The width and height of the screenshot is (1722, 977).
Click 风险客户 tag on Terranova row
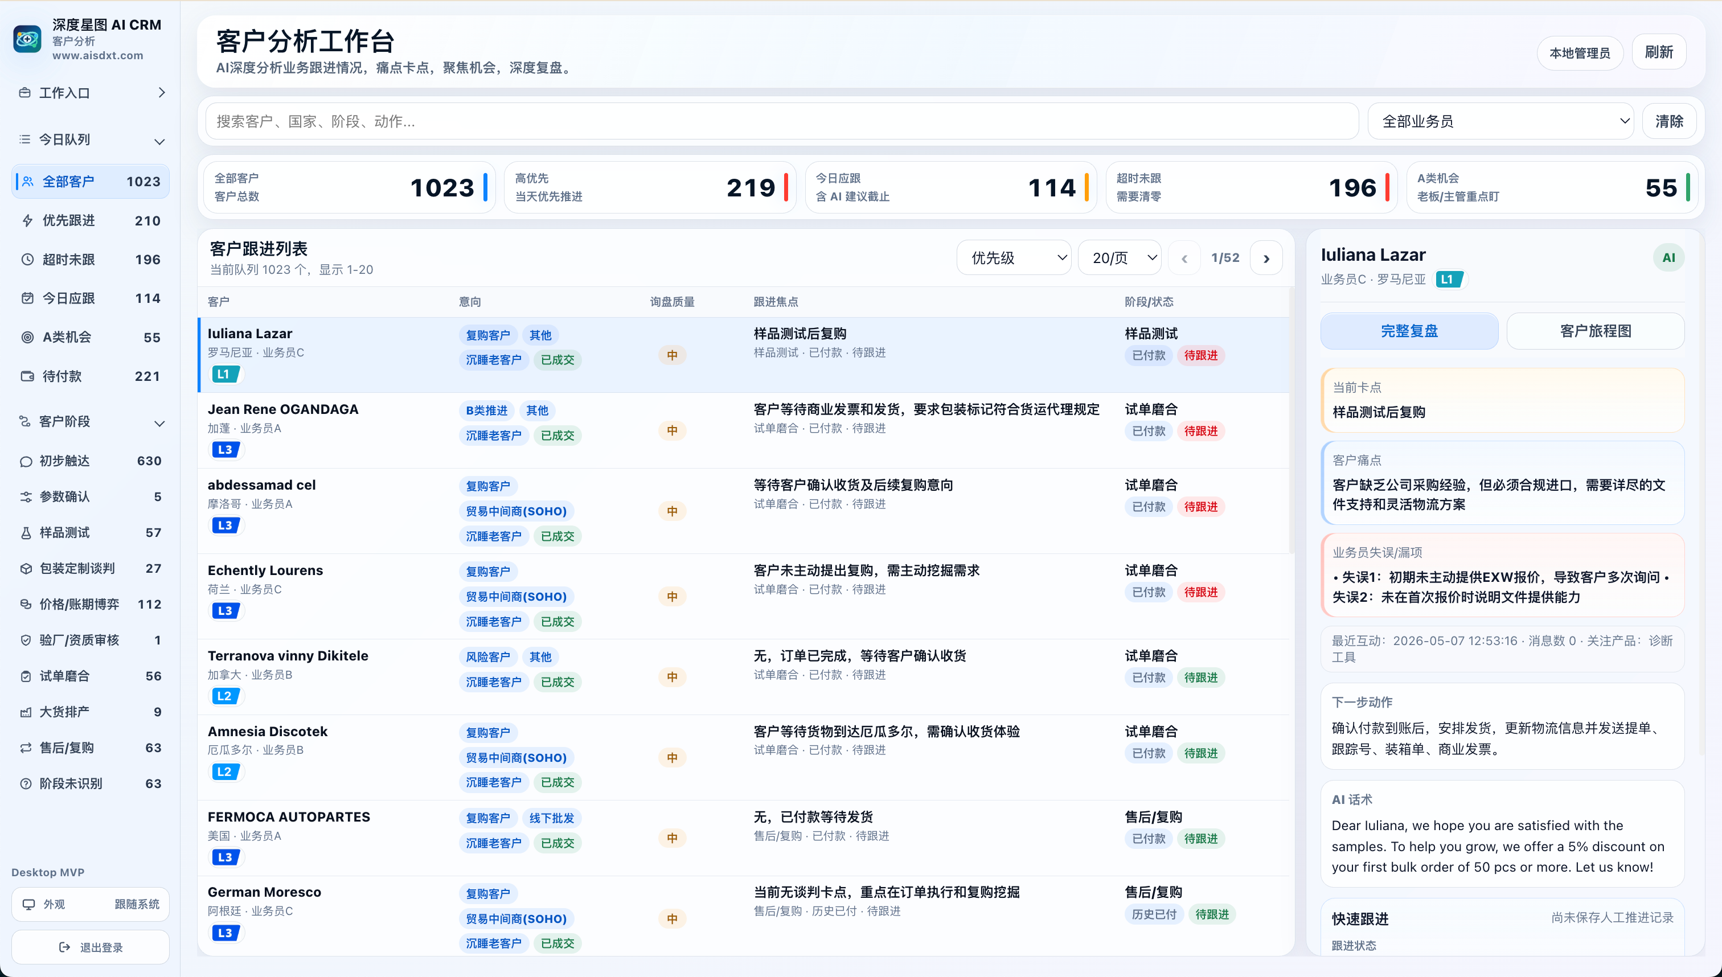click(x=488, y=657)
